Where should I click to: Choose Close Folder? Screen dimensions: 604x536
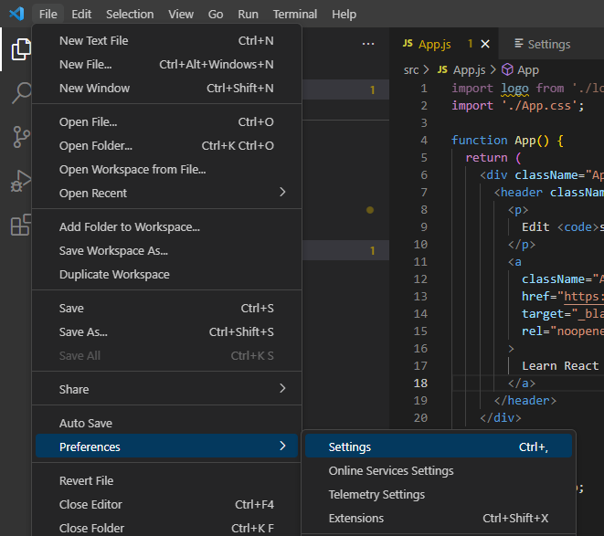[166, 528]
